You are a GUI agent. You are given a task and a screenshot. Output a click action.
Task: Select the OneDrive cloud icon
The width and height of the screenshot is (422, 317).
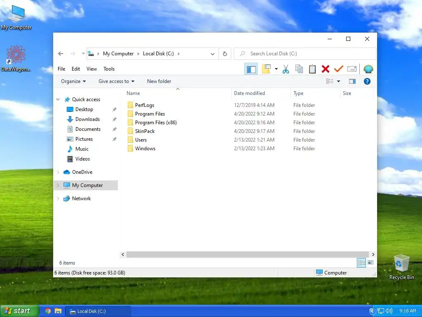pos(66,172)
